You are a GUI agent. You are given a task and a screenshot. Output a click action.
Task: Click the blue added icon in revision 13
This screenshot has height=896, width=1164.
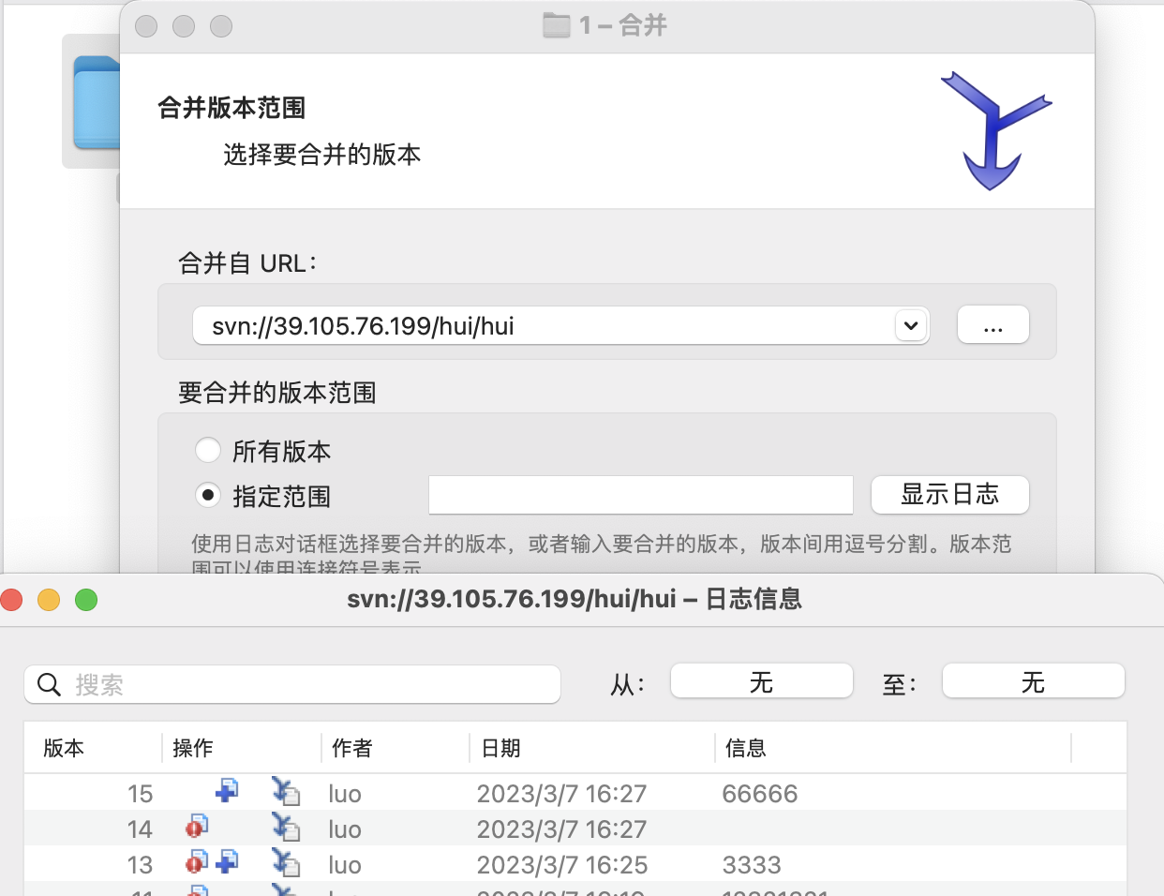(227, 861)
